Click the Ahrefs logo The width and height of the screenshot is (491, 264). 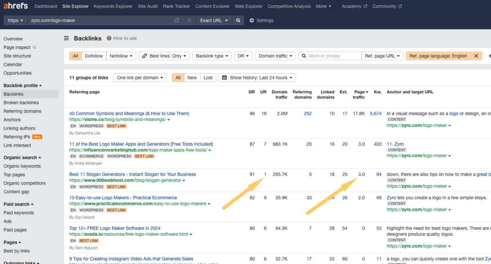16,6
